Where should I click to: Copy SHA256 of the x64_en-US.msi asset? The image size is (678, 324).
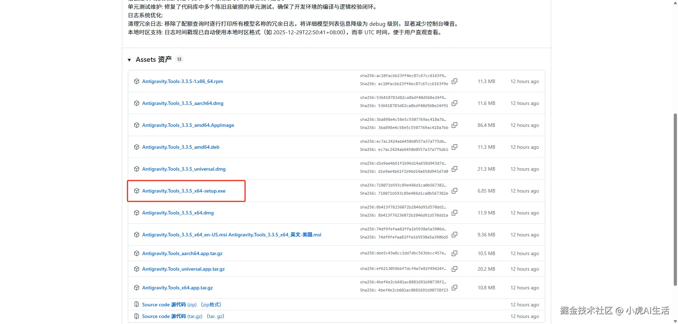454,235
